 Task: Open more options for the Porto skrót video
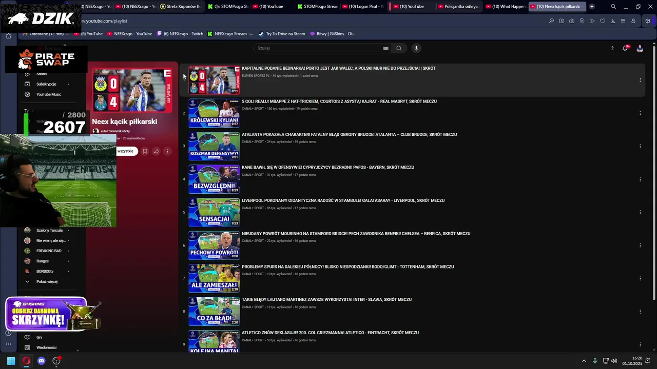point(640,80)
